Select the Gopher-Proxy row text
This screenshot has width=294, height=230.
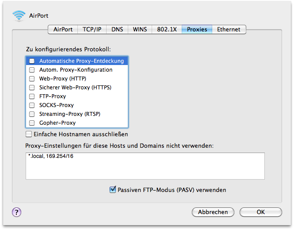pyautogui.click(x=57, y=123)
